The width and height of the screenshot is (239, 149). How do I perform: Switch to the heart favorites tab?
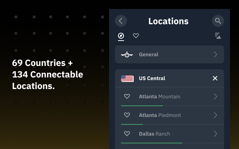(136, 36)
